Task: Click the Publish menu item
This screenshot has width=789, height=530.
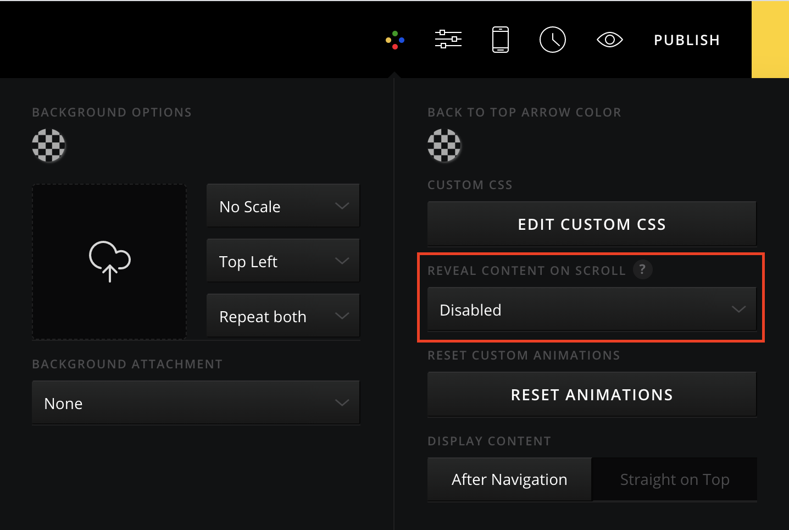Action: 686,40
